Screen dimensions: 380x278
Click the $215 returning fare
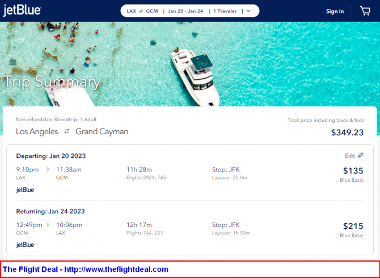point(353,226)
